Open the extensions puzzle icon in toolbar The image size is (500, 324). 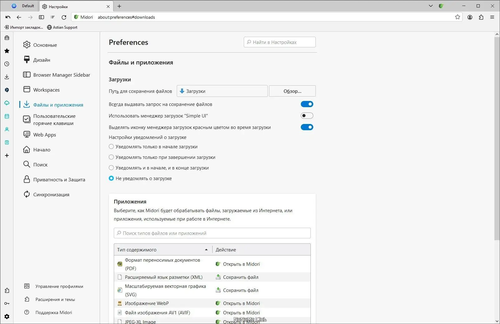pos(481,17)
